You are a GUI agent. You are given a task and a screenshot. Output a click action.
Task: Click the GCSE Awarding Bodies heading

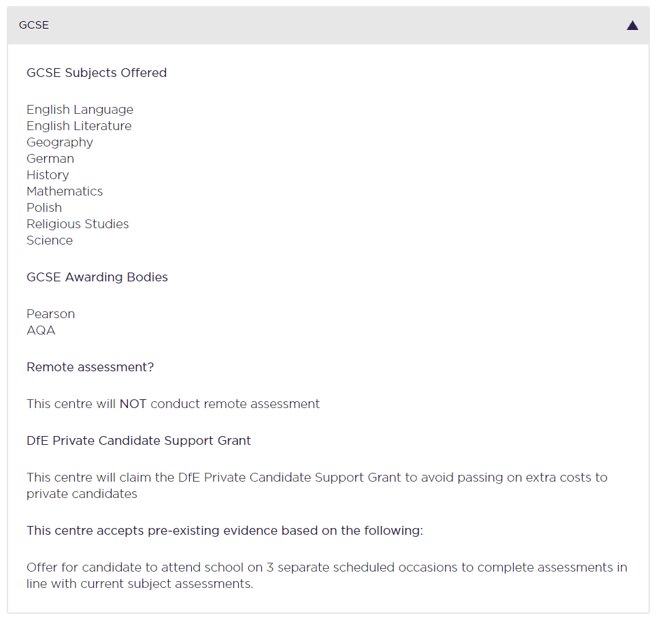[x=97, y=277]
